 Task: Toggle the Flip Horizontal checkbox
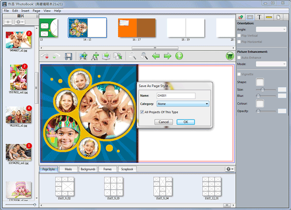[239, 42]
